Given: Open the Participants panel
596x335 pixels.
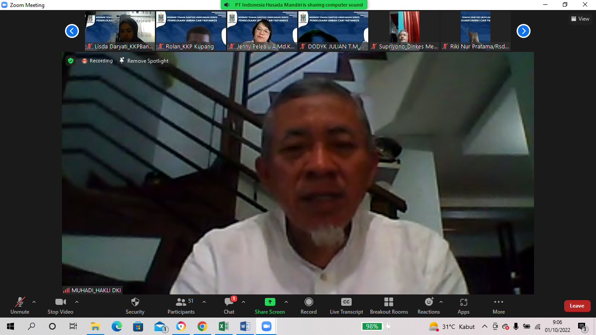Looking at the screenshot, I should point(181,306).
